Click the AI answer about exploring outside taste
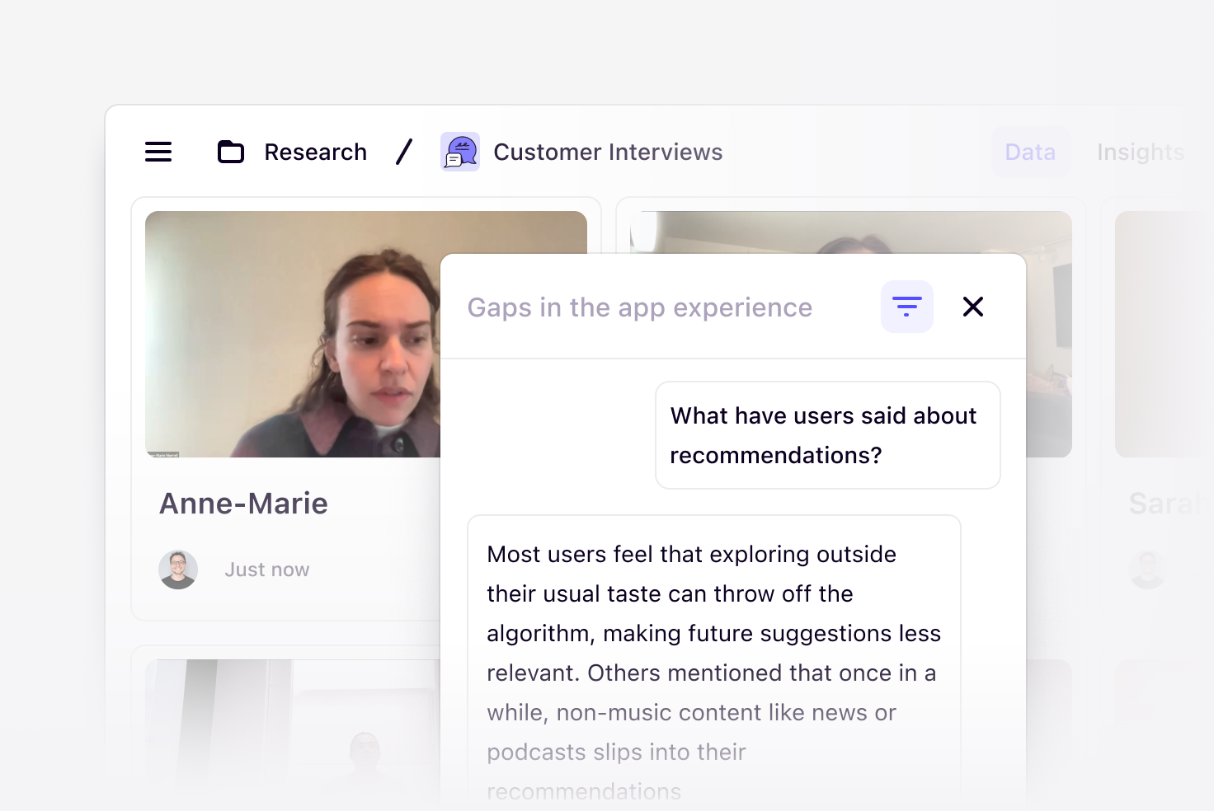Screen dimensions: 1214x811 [x=713, y=651]
